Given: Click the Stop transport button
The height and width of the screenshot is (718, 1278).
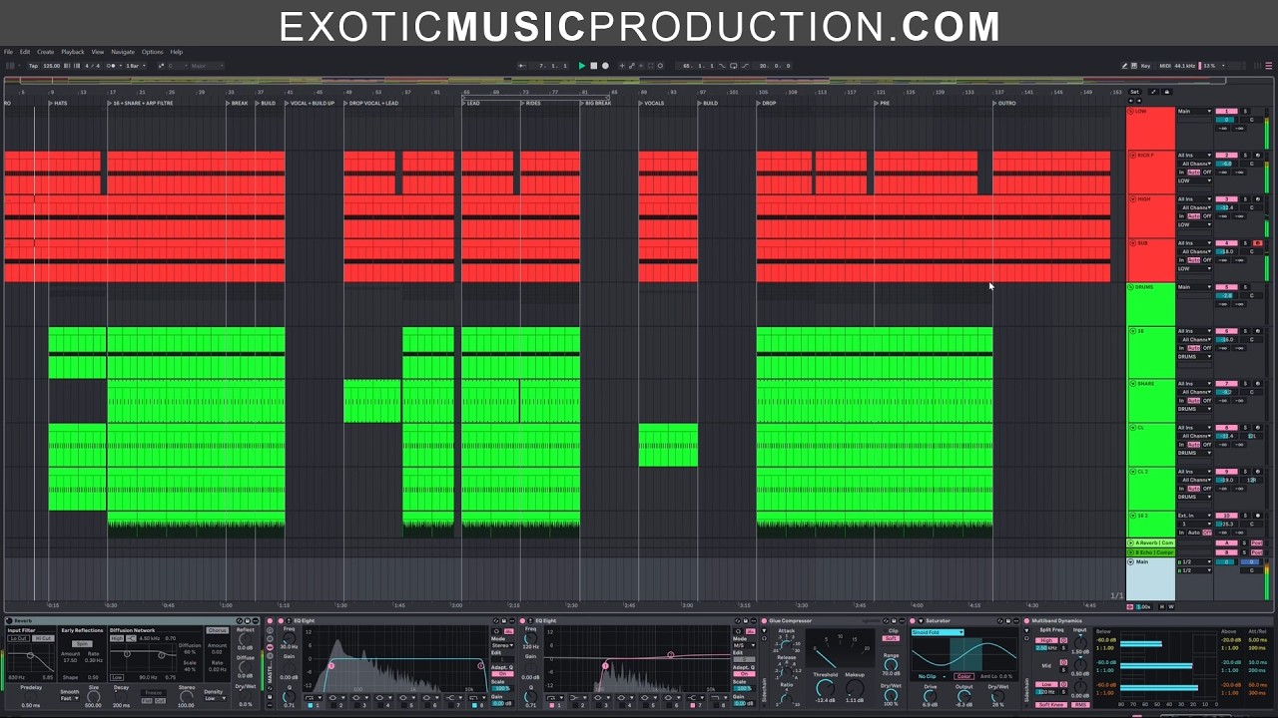Looking at the screenshot, I should coord(593,66).
